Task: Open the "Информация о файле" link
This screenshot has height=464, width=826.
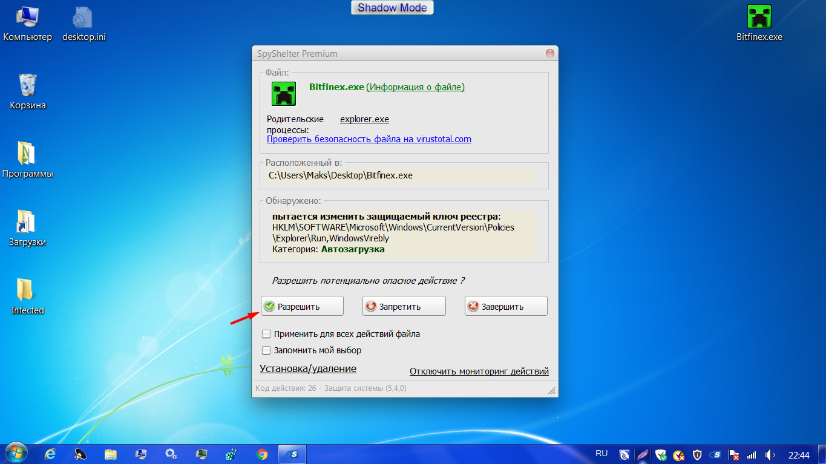Action: point(416,87)
